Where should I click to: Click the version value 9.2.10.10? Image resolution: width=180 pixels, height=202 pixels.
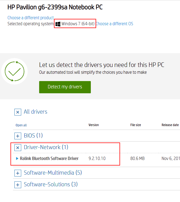pos(97,158)
